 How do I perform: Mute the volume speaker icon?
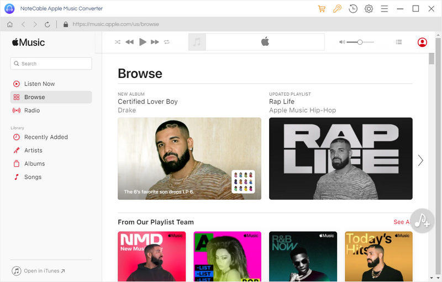[x=342, y=42]
